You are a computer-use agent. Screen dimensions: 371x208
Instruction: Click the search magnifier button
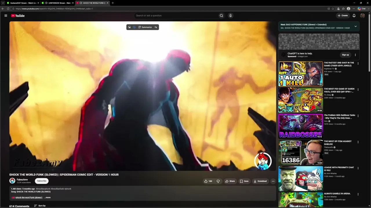pos(221,16)
